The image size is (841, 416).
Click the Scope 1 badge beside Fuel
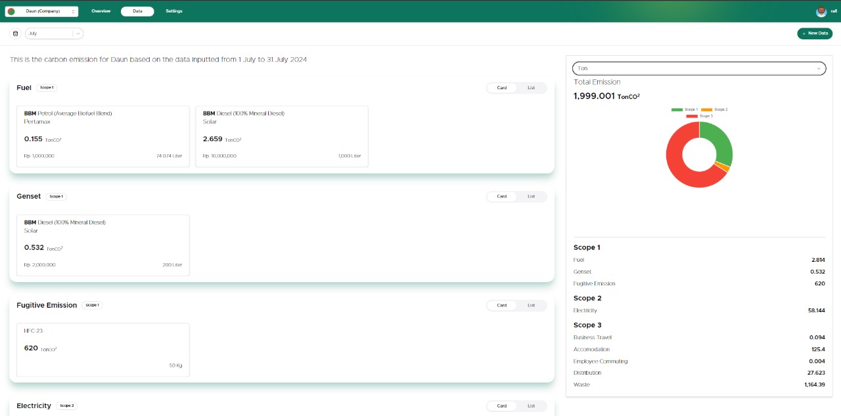tap(46, 87)
